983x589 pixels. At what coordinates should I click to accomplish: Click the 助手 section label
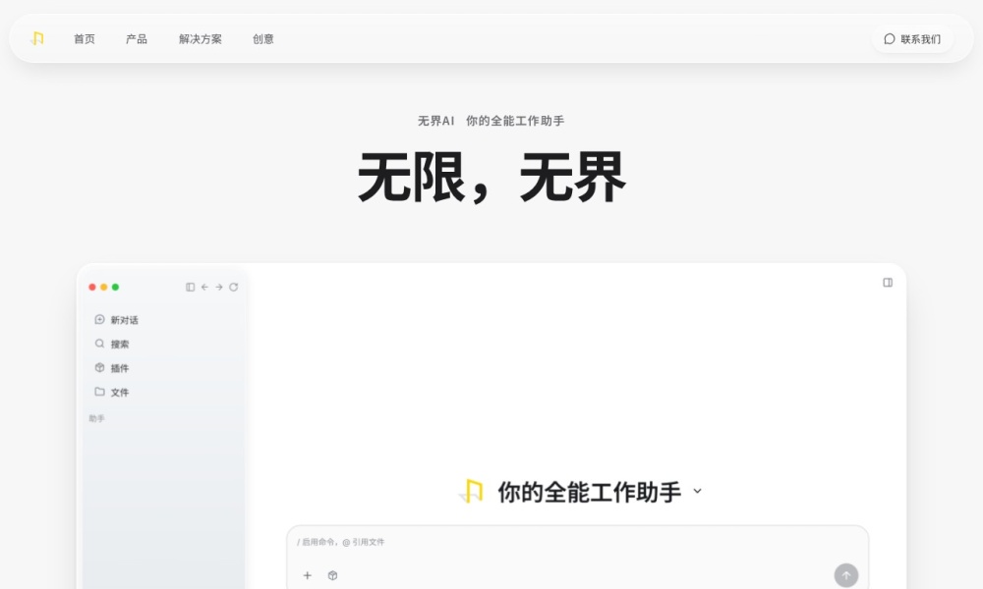point(96,418)
